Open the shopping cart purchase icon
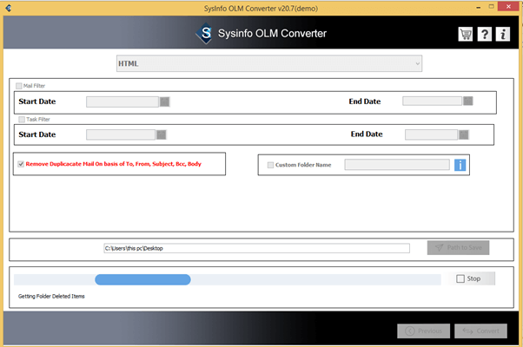The width and height of the screenshot is (523, 347). pos(466,34)
